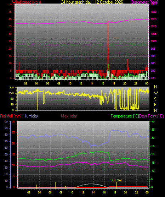Click the '1000' barometer scale value
Viewport: 165px width, 197px height.
pos(153,41)
